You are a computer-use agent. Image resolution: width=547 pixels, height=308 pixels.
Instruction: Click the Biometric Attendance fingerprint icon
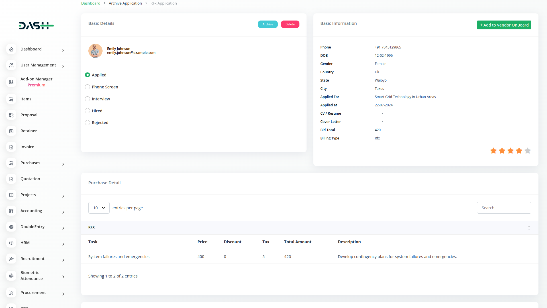[11, 276]
